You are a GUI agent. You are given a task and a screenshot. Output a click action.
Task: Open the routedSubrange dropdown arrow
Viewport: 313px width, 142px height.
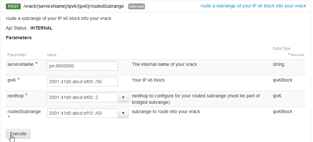tap(123, 113)
